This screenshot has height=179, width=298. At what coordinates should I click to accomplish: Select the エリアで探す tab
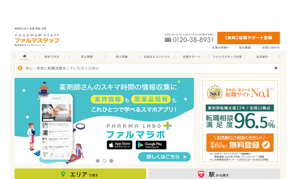80,174
